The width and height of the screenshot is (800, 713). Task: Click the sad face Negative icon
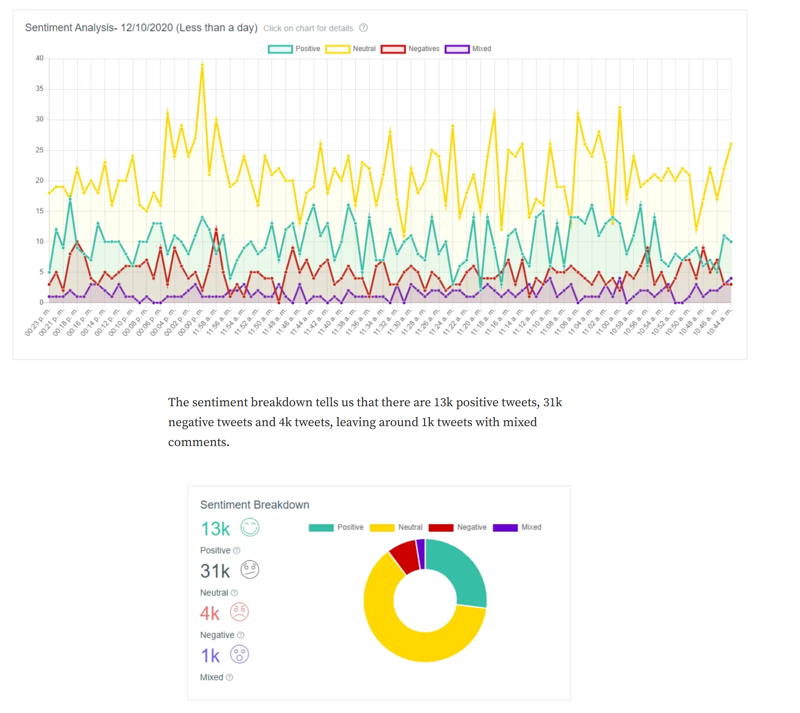point(240,612)
